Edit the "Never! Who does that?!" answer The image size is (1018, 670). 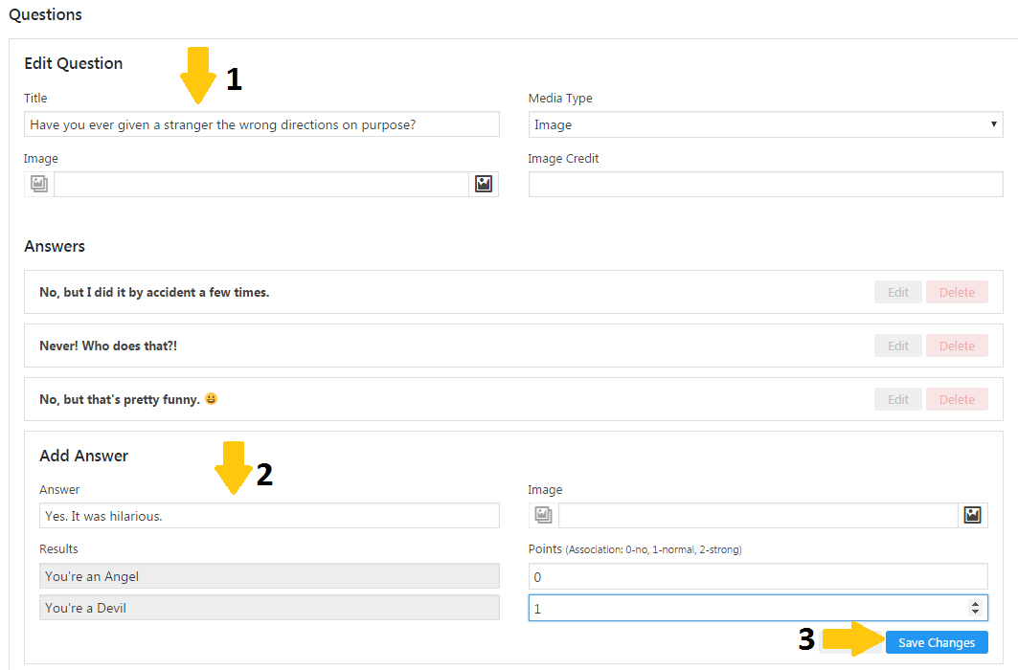pyautogui.click(x=897, y=346)
